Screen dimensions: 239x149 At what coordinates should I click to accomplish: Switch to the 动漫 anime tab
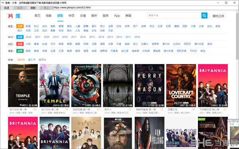coord(83,15)
